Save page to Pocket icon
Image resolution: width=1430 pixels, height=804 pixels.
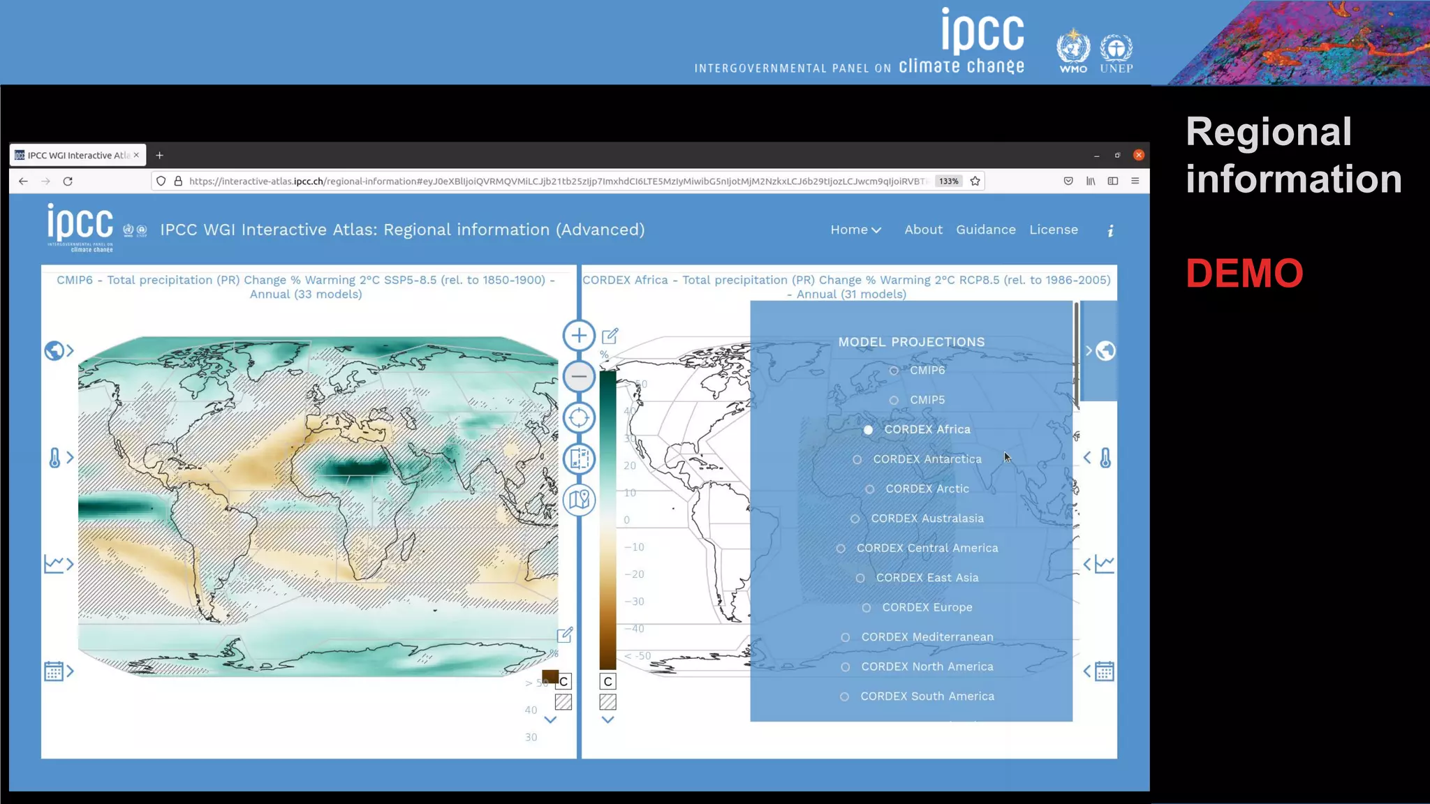coord(1068,181)
